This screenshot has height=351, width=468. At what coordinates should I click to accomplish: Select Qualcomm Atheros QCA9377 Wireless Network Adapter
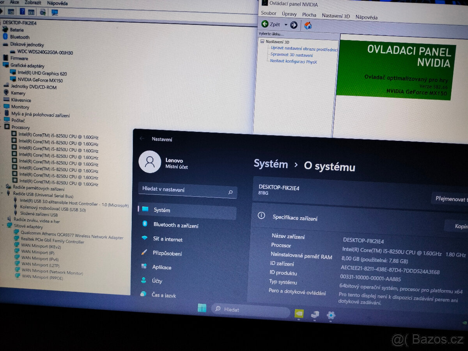pyautogui.click(x=72, y=235)
